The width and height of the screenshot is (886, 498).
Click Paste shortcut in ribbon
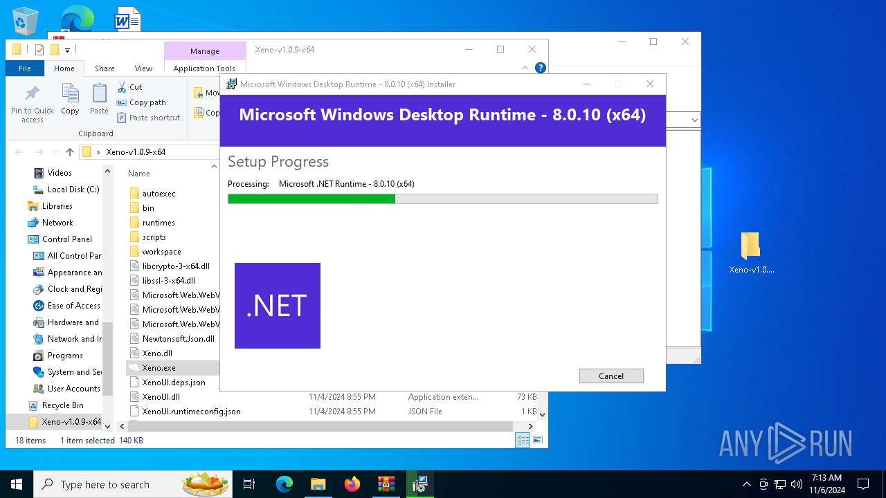tap(149, 118)
